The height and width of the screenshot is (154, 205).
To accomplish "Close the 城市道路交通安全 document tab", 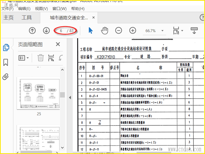I will (x=94, y=17).
